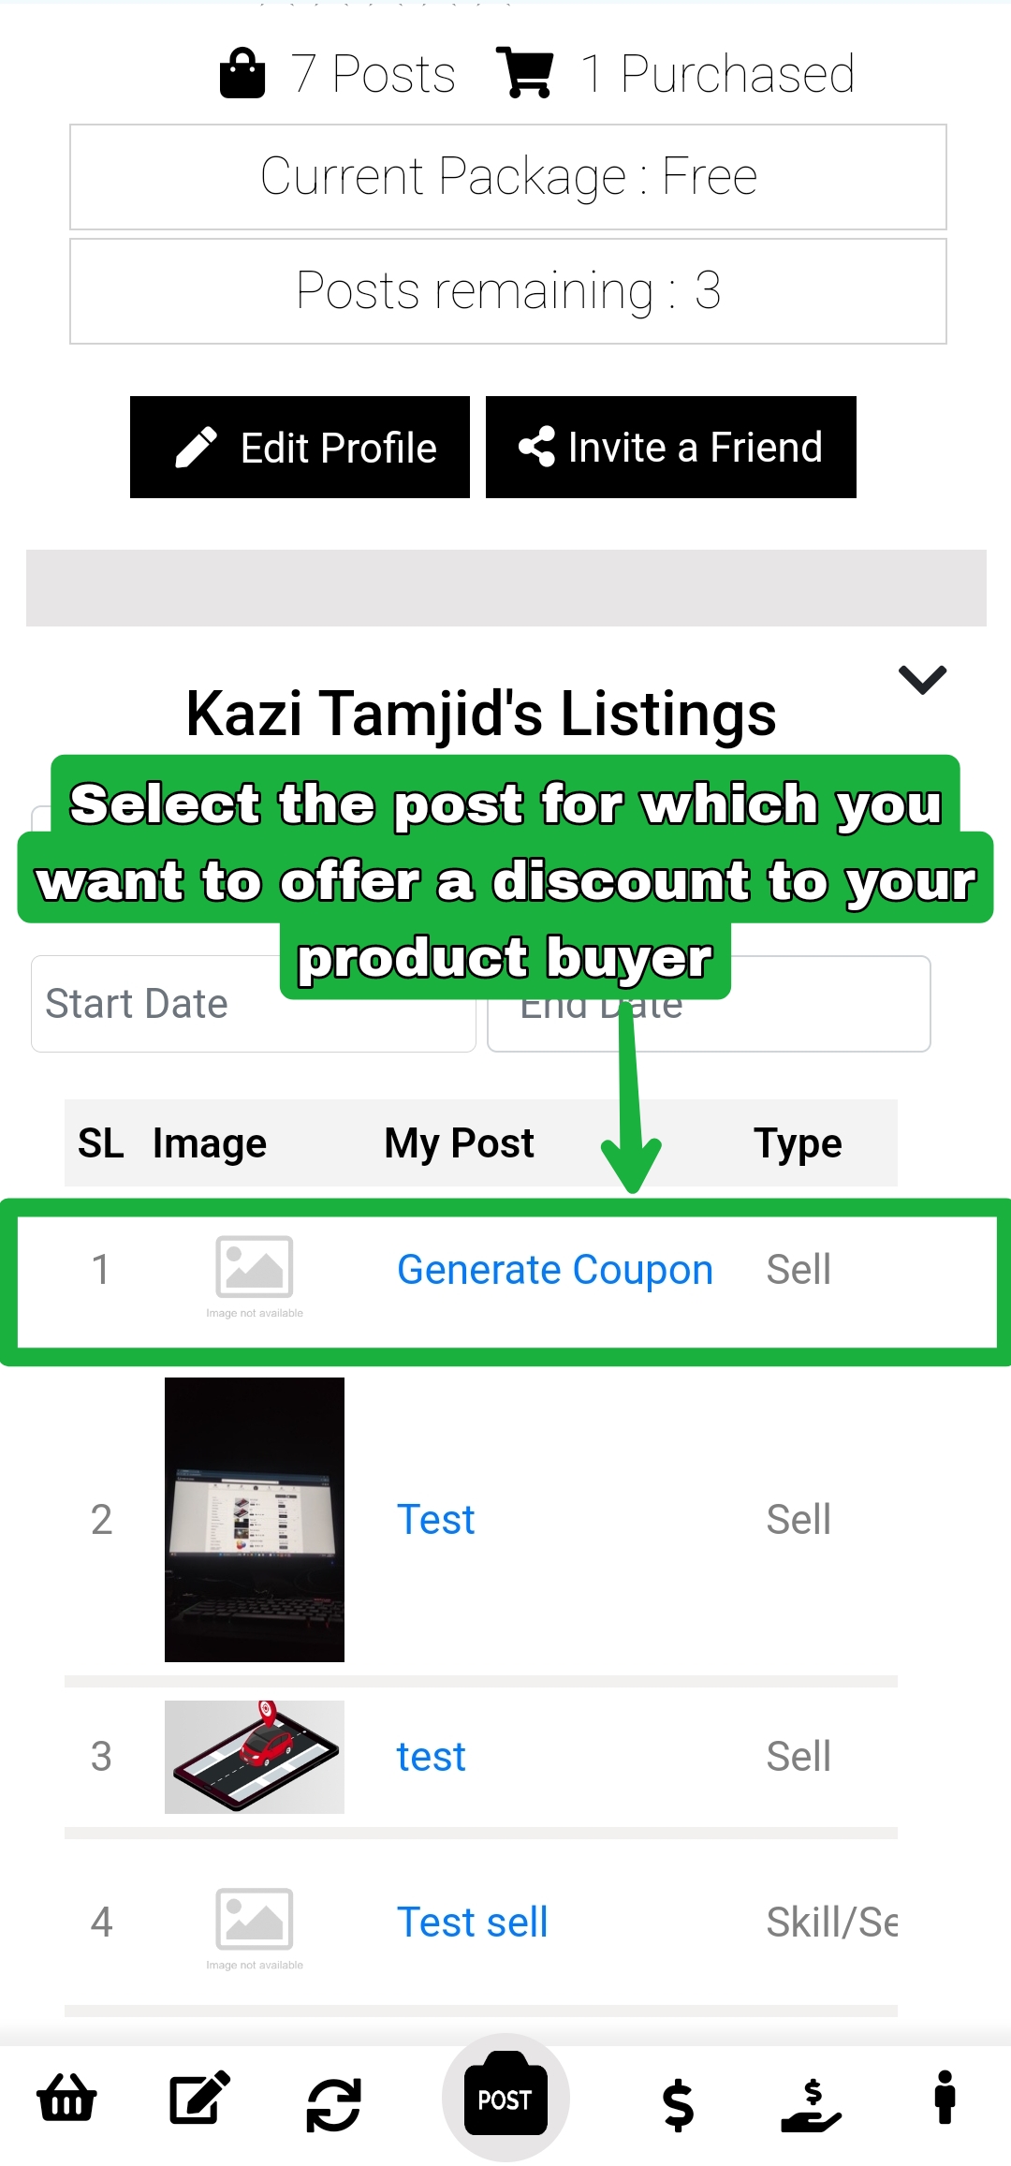Open the 'Test' post link in row 2
The height and width of the screenshot is (2166, 1011).
435,1519
